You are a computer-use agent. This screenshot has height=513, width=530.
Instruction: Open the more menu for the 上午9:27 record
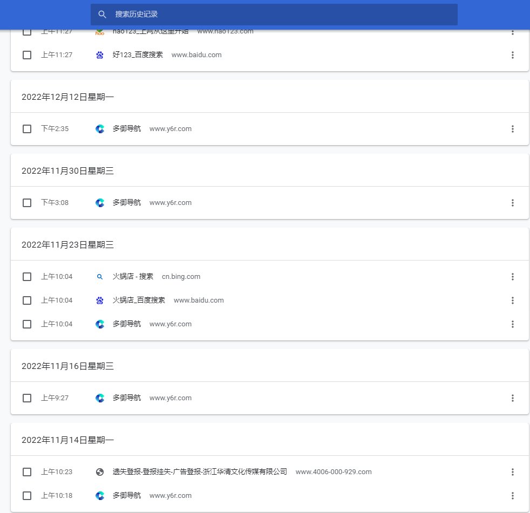coord(512,398)
